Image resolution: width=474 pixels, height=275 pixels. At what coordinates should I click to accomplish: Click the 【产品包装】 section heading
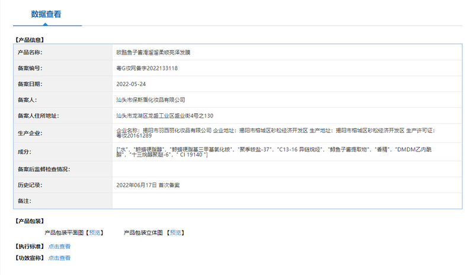(30, 221)
